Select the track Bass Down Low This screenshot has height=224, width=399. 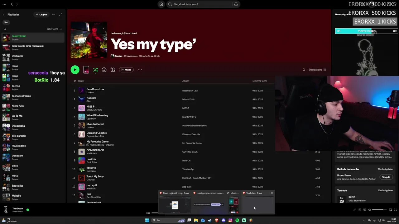[x=95, y=89]
